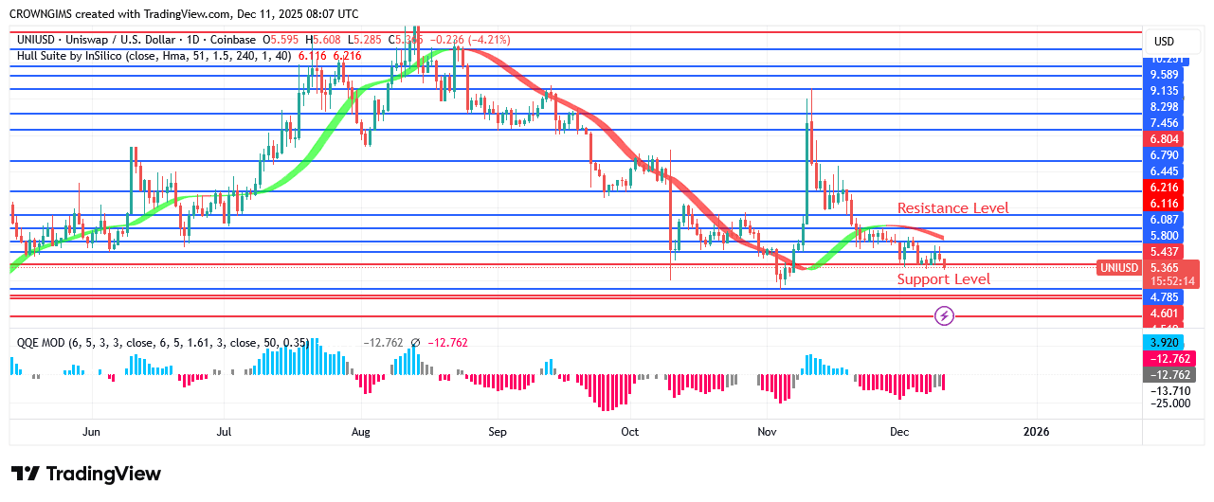Click the Oct date on time axis
This screenshot has height=502, width=1214.
pos(629,432)
